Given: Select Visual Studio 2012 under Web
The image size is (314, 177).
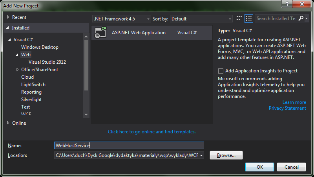Looking at the screenshot, I should click(x=47, y=62).
